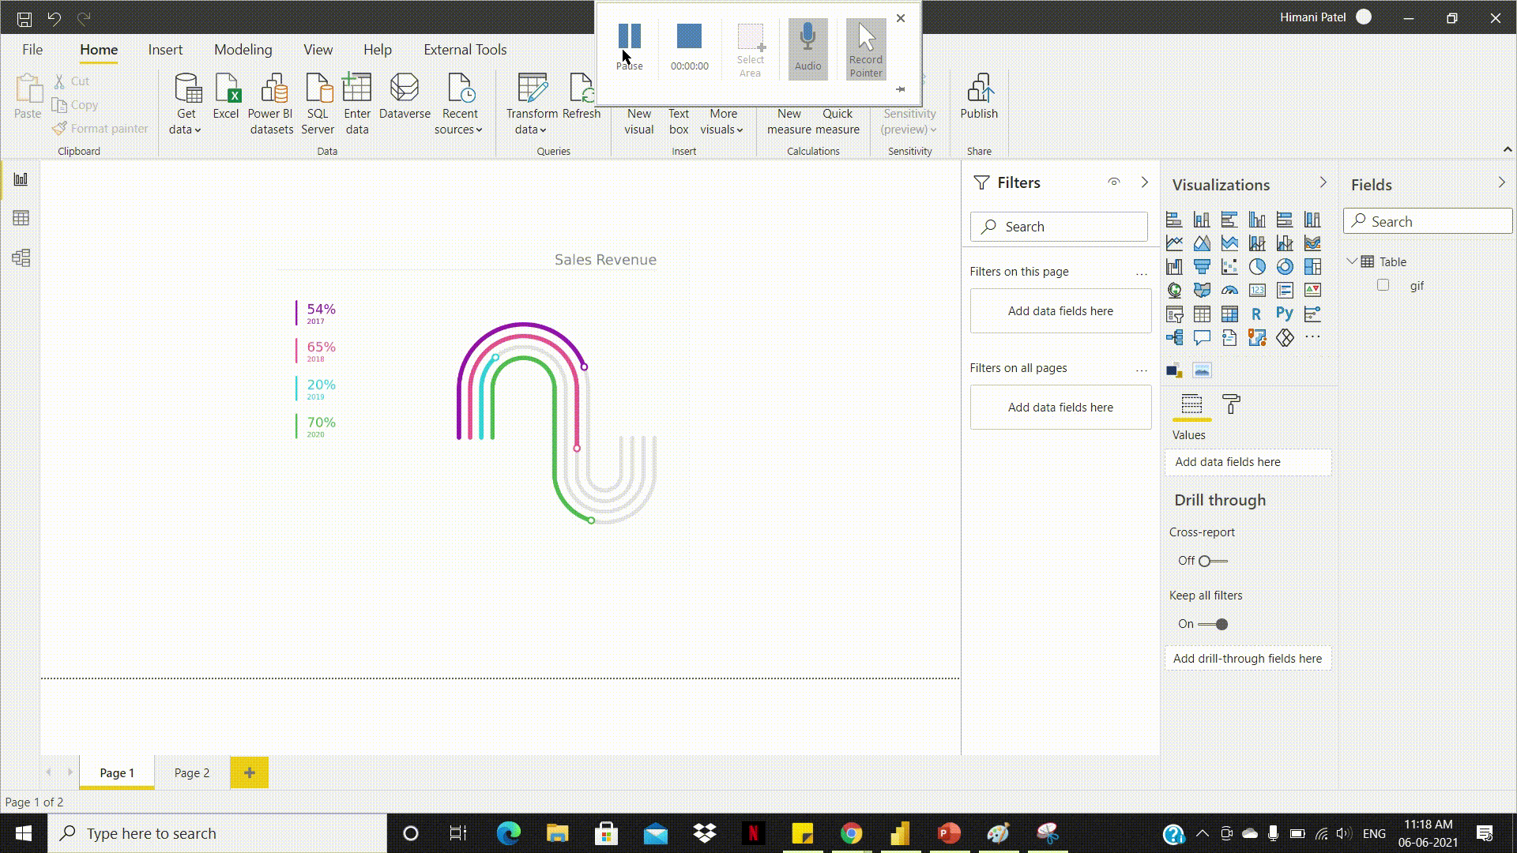Open the Format paint roller tab
This screenshot has height=853, width=1517.
[x=1231, y=404]
